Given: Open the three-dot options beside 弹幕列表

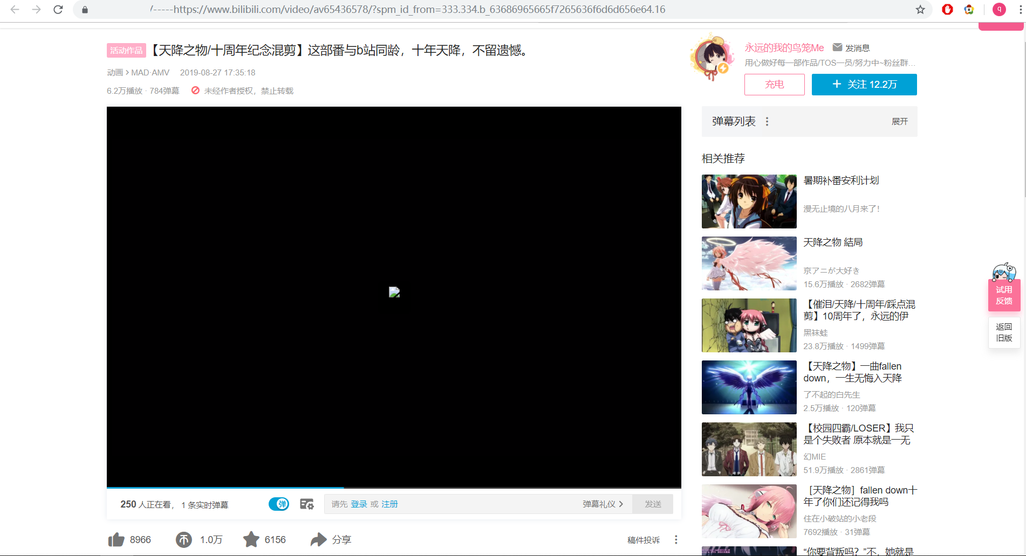Looking at the screenshot, I should click(x=767, y=121).
